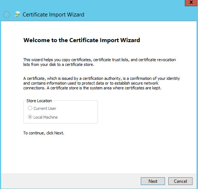Click the Certificate Import Wizard certificate icon

pyautogui.click(x=17, y=14)
